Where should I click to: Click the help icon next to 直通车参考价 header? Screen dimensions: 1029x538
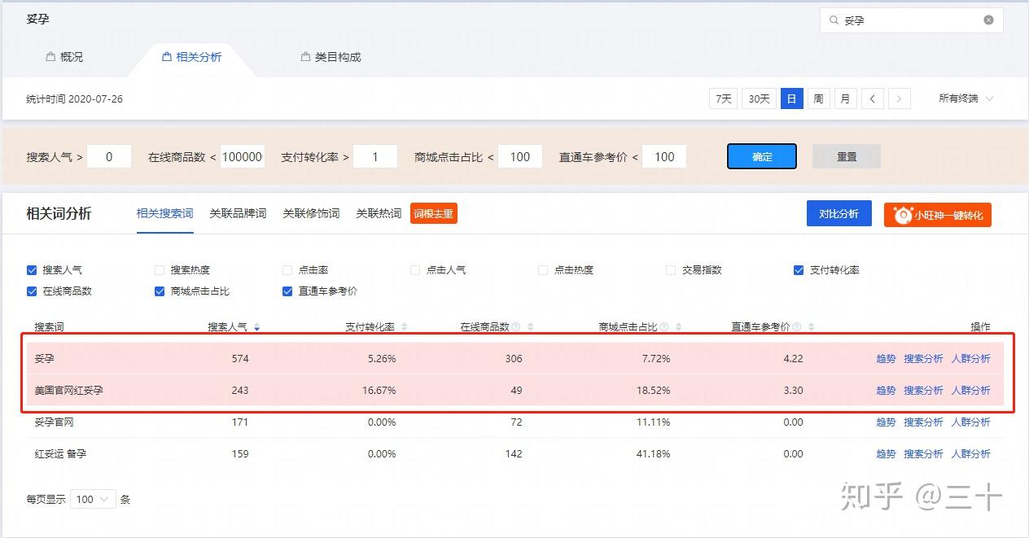pyautogui.click(x=795, y=326)
